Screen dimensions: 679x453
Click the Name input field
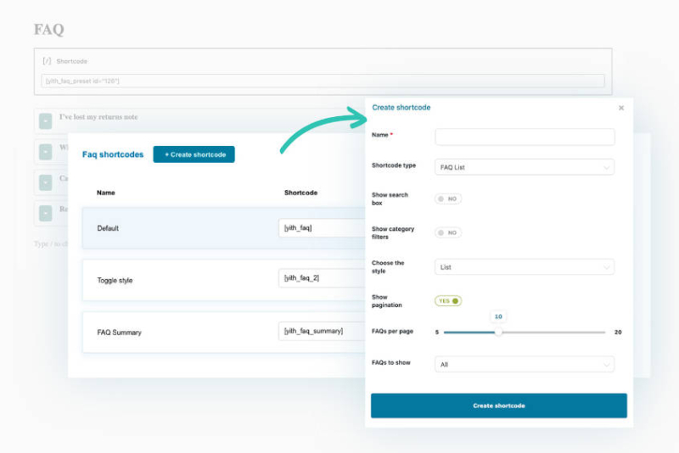[x=525, y=137]
